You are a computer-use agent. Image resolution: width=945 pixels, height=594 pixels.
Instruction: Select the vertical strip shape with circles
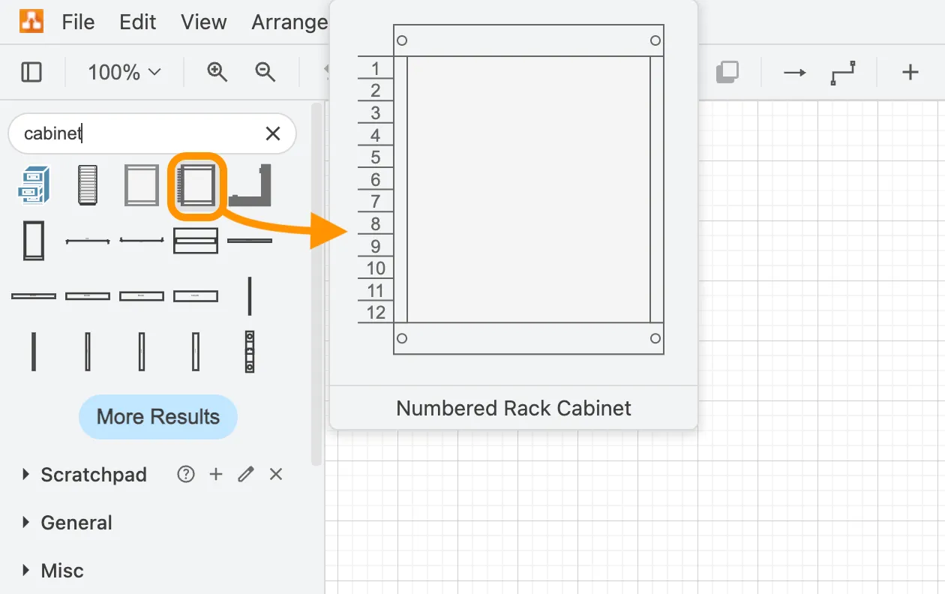(x=250, y=352)
